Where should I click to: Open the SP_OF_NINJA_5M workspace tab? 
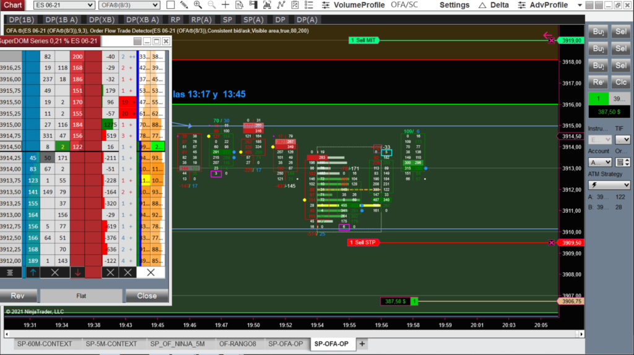tap(178, 344)
